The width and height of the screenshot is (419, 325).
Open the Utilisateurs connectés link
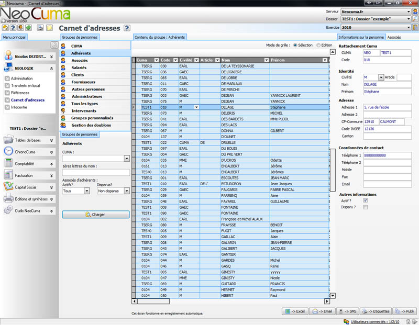(x=375, y=322)
